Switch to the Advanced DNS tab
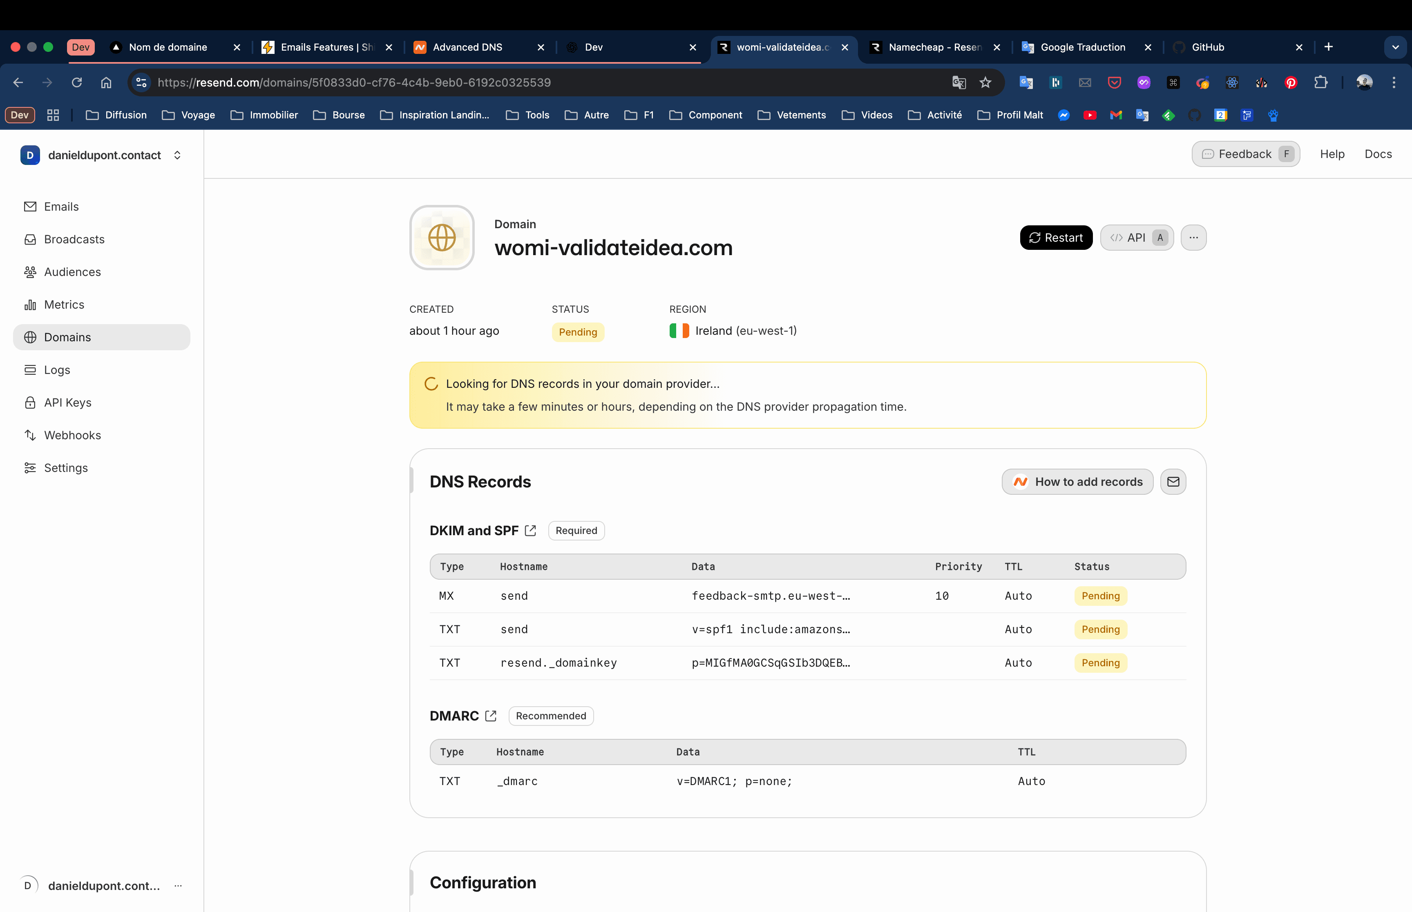The height and width of the screenshot is (912, 1412). pos(467,47)
